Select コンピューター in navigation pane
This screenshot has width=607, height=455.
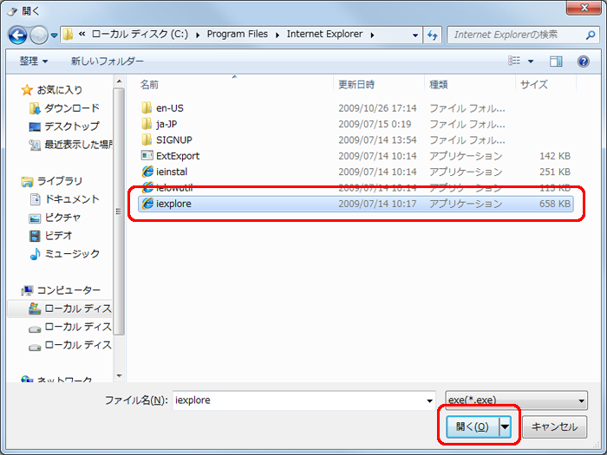point(62,289)
